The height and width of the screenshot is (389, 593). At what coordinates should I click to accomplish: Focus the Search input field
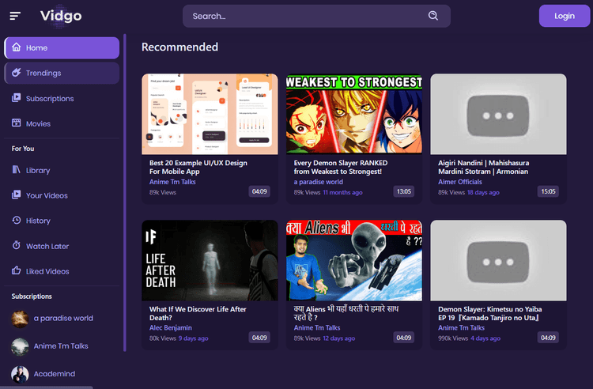pos(316,16)
